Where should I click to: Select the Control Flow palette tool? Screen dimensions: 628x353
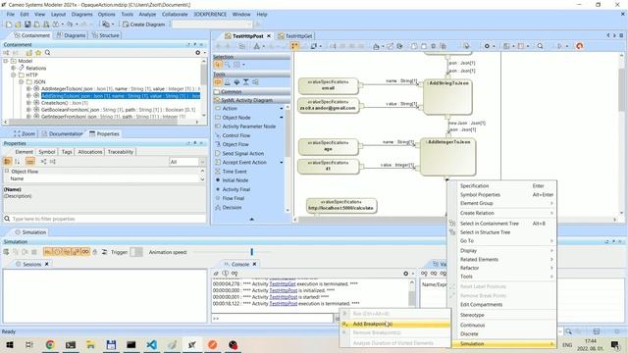coord(235,135)
